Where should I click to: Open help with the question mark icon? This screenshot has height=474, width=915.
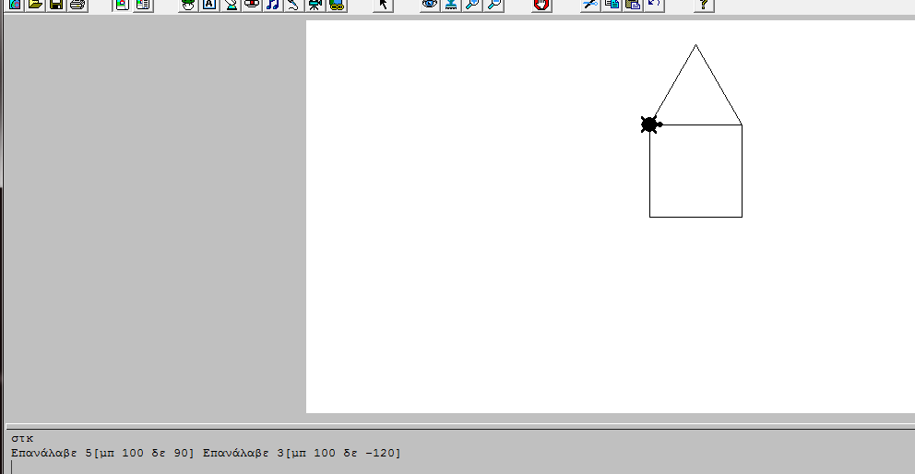(x=704, y=4)
